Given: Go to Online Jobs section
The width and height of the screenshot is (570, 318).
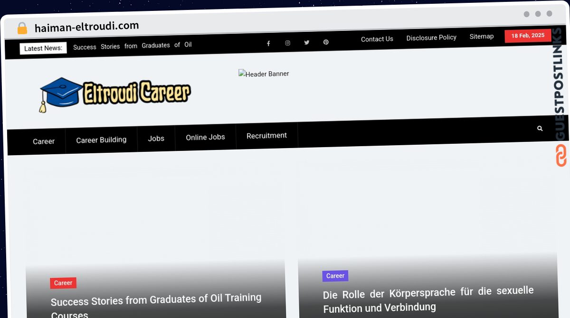Looking at the screenshot, I should click(205, 137).
